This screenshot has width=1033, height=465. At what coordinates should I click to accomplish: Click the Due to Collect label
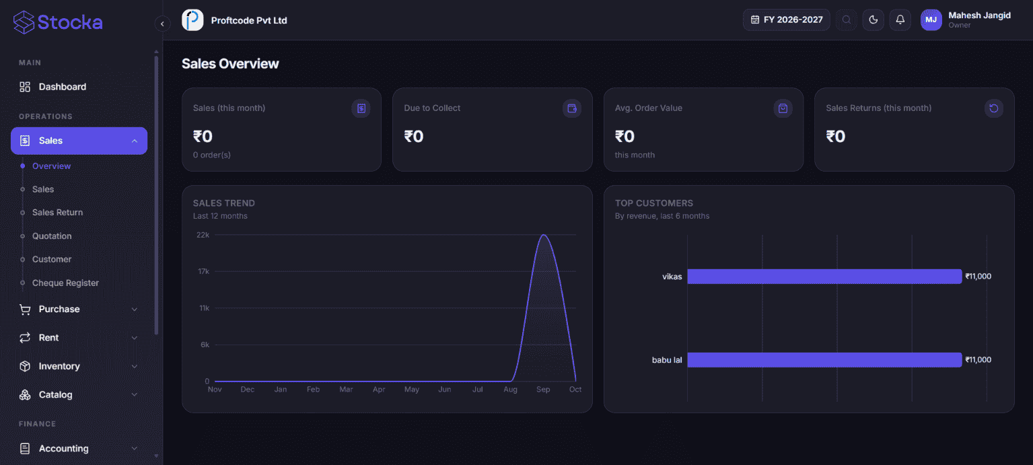(432, 108)
